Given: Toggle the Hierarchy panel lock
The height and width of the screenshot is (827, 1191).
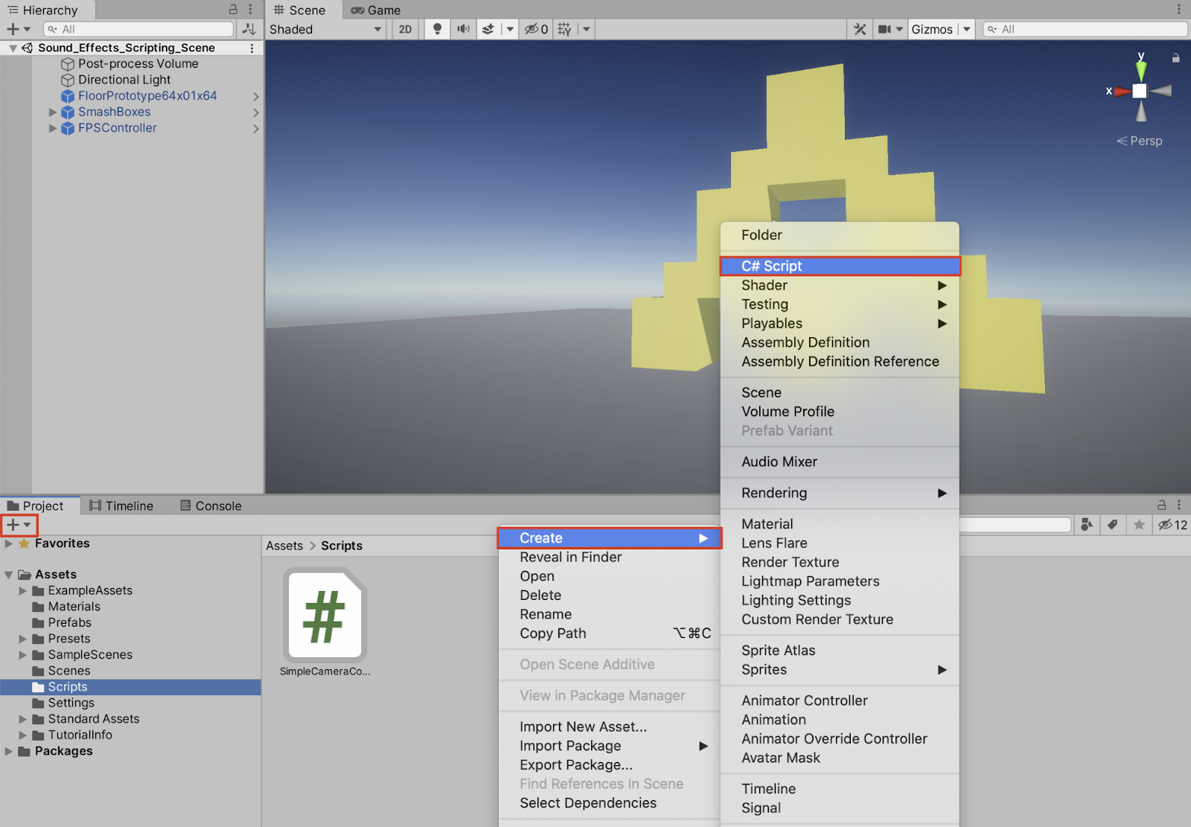Looking at the screenshot, I should click(x=233, y=10).
